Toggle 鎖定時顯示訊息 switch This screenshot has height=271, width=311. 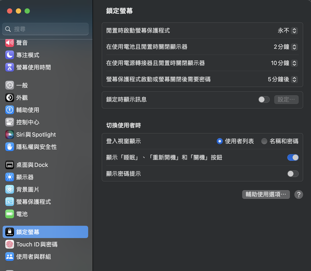point(264,99)
